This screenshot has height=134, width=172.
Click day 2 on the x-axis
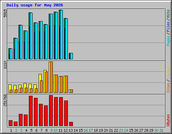[16, 130]
